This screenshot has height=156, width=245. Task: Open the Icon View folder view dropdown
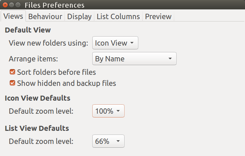(115, 43)
